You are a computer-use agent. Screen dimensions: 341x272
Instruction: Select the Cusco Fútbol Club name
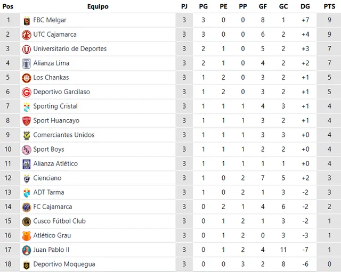(x=59, y=221)
